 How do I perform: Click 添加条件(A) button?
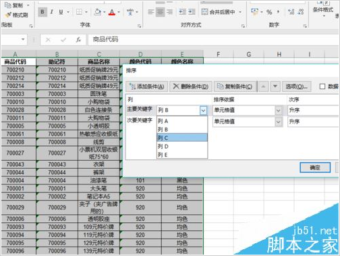(x=146, y=86)
